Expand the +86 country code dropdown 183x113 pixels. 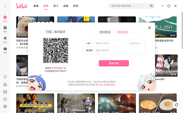point(90,43)
